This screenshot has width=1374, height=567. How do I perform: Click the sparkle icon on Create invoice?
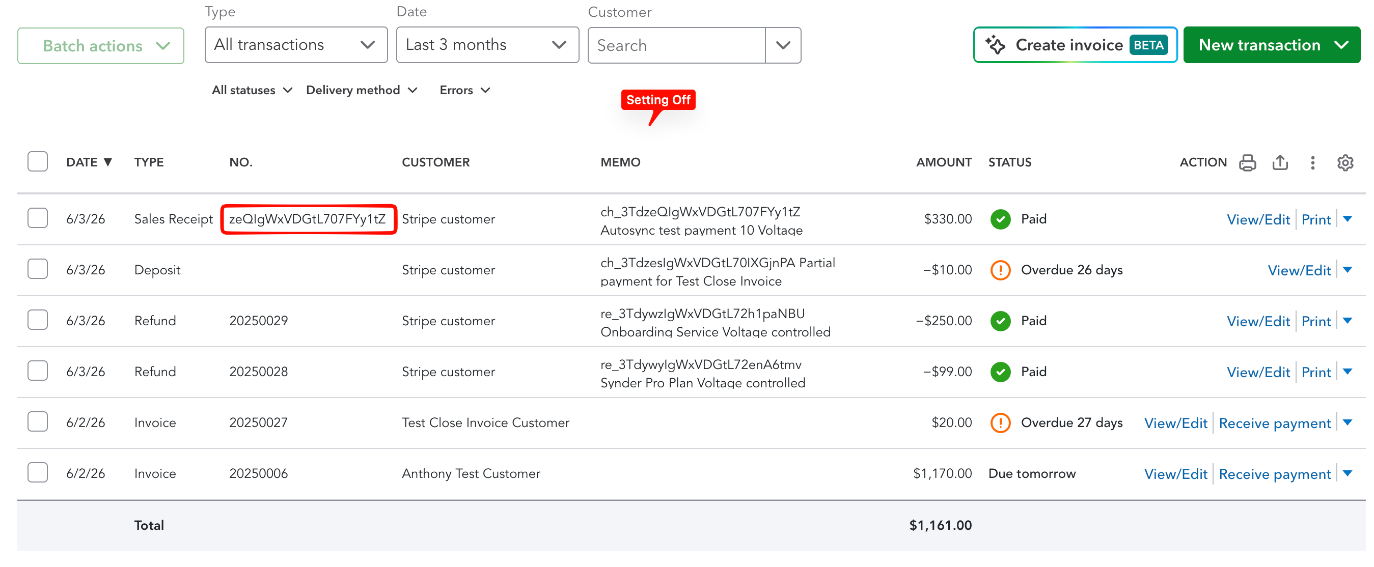[x=995, y=45]
